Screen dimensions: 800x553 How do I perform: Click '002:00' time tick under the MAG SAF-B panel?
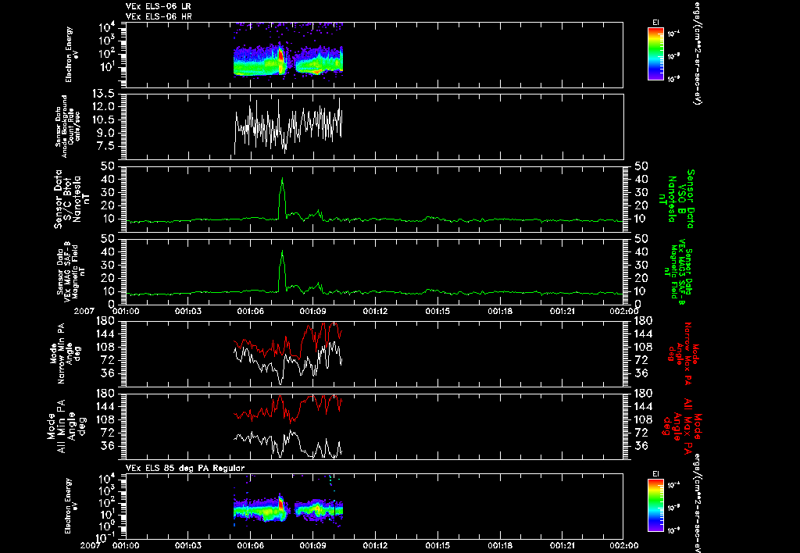(624, 311)
